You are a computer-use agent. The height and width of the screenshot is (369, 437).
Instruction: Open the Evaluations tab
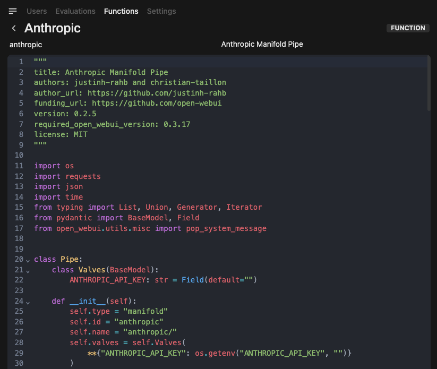[75, 11]
